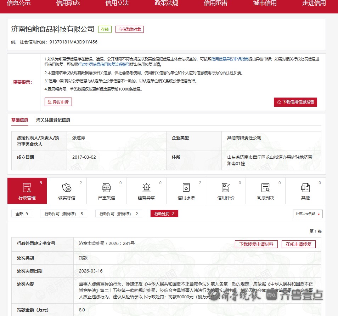The image size is (338, 316).
Task: Expand the 处罚决定日期 sort dropdown
Action: click(308, 214)
